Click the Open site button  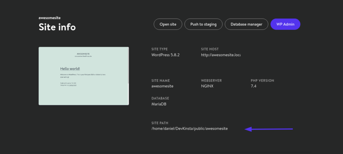coord(168,24)
